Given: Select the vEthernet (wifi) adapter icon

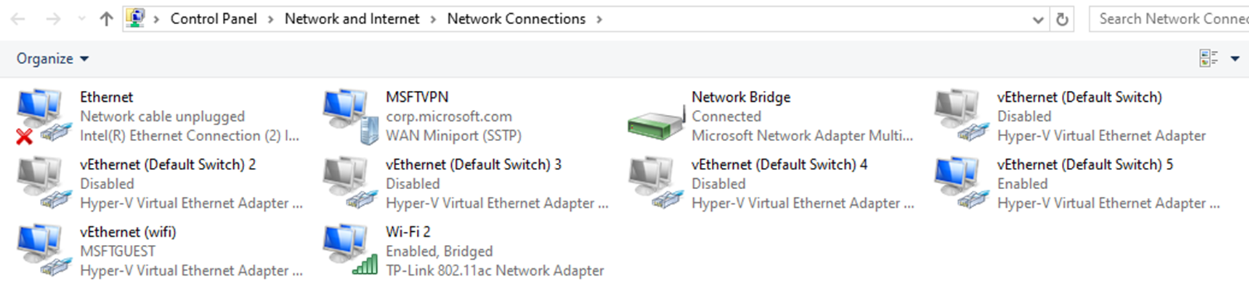Looking at the screenshot, I should click(x=43, y=250).
